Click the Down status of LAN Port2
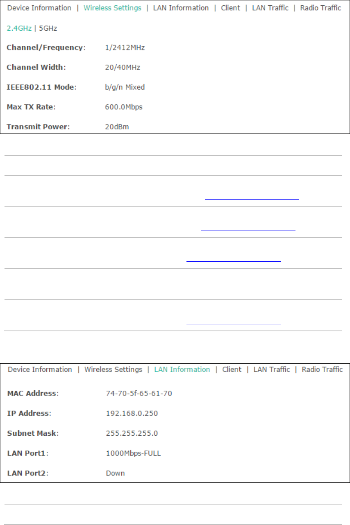The height and width of the screenshot is (525, 350). (115, 473)
